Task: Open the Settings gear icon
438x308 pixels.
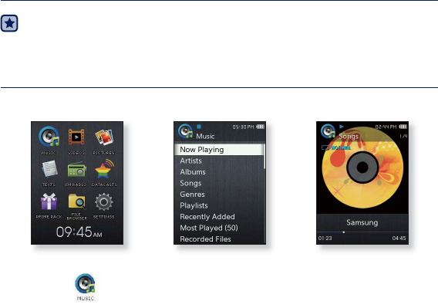Action: pyautogui.click(x=103, y=201)
